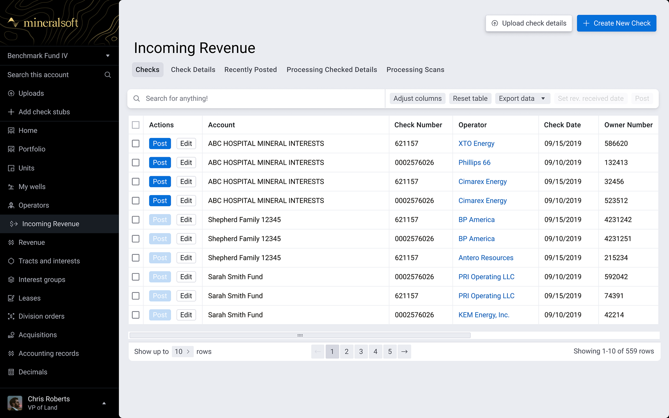Open Acquisitions in the sidebar

[37, 335]
